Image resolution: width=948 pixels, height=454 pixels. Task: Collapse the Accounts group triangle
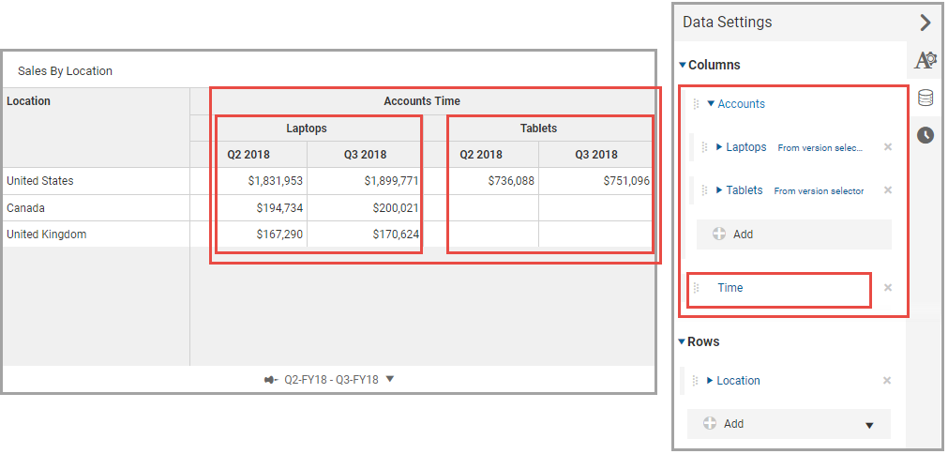pos(711,104)
